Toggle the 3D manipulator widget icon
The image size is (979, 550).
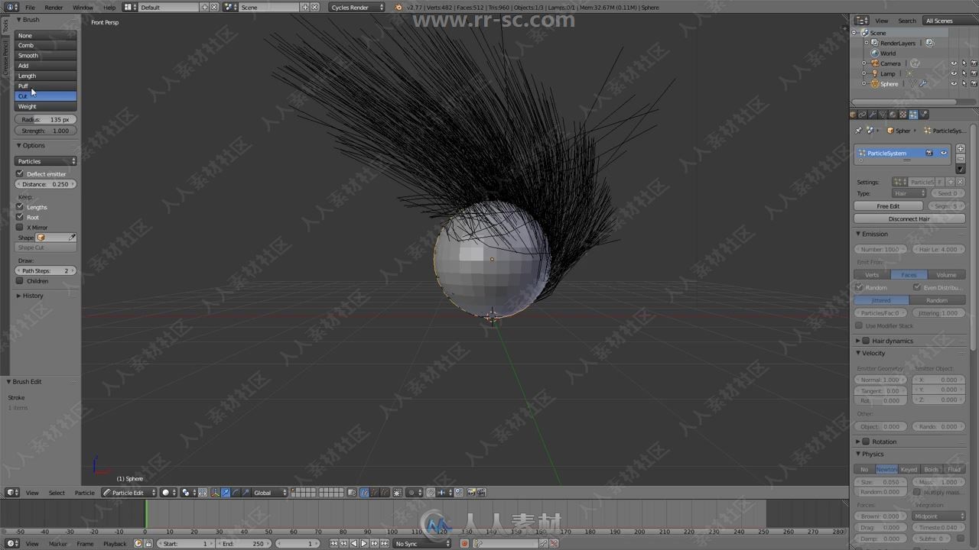(x=215, y=493)
